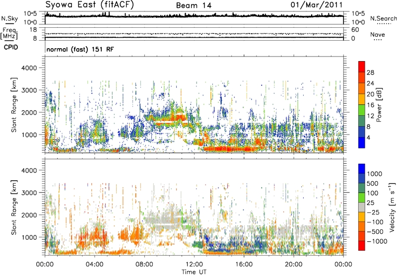Click the '16:00' time tick label
The image size is (397, 275).
click(244, 265)
